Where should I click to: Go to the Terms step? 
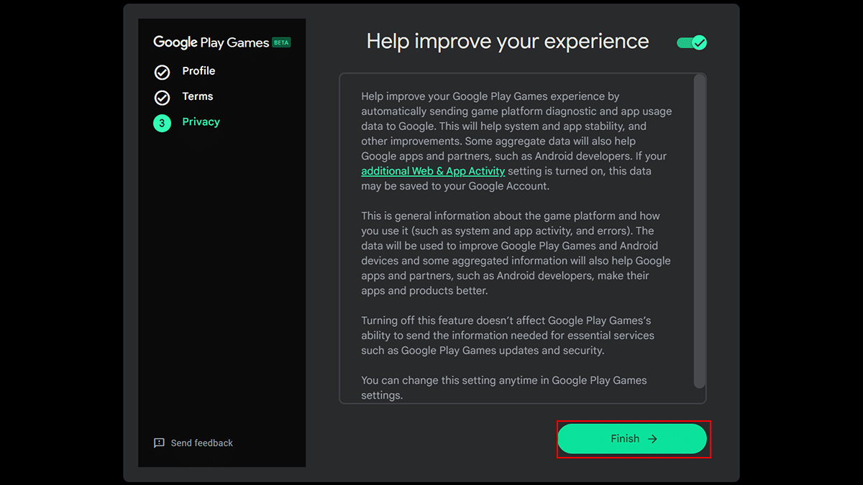[198, 96]
